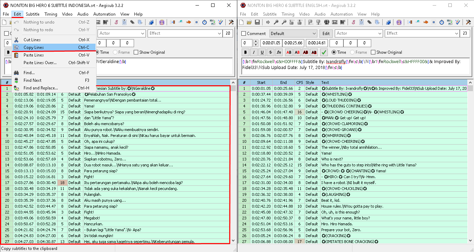Open Timing Post-Processor clock icon, Indonesia window
Screen dimensions: 474x252
(204, 22)
